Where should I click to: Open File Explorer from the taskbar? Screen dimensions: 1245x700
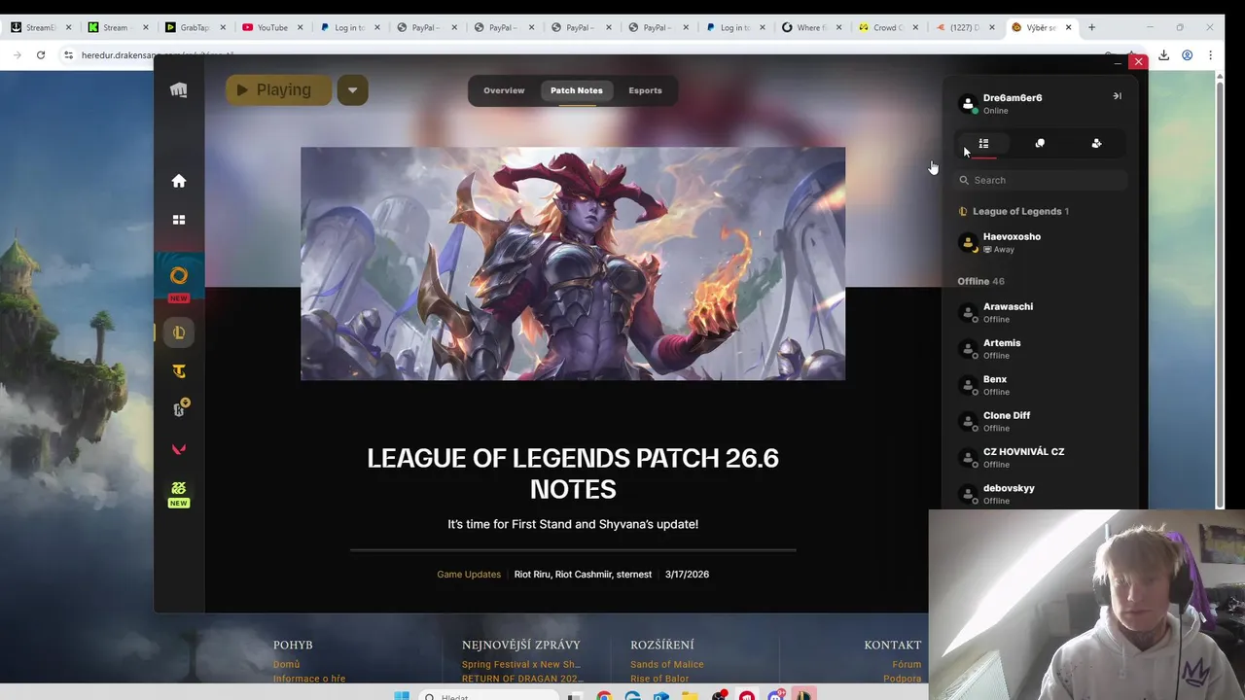[x=690, y=696]
